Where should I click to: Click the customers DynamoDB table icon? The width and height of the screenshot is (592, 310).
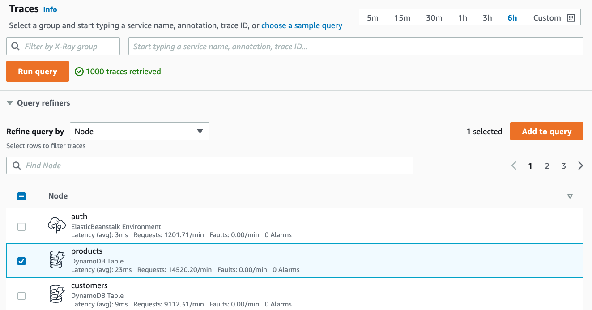(x=57, y=294)
